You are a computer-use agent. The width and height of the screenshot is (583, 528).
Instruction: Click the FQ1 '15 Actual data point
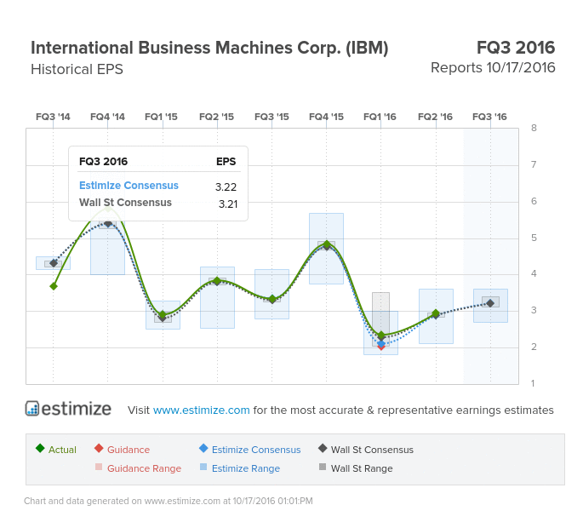coord(163,315)
